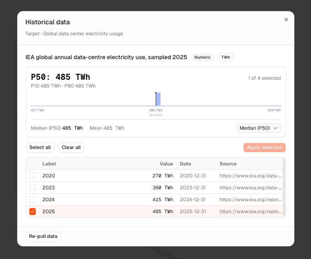Open the Median (P50) dropdown
This screenshot has height=259, width=311.
coord(259,128)
